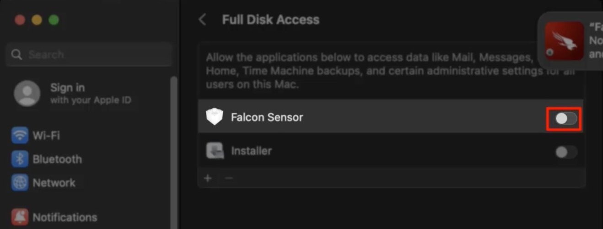
Task: Click the Apple ID avatar icon
Action: click(x=27, y=94)
